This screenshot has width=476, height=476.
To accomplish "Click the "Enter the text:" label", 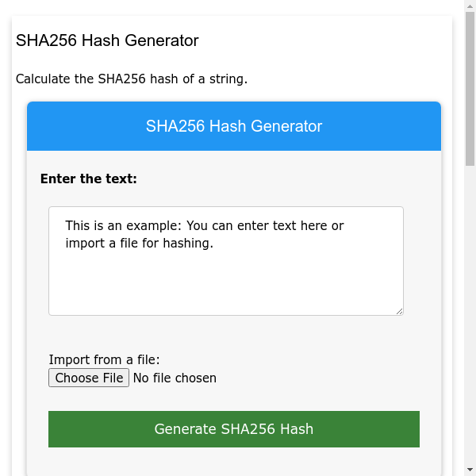I will pos(88,178).
